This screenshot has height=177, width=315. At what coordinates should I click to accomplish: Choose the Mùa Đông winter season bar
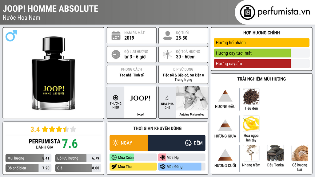182,167
